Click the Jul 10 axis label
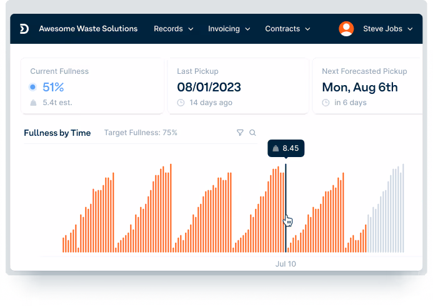The image size is (433, 306). click(286, 264)
